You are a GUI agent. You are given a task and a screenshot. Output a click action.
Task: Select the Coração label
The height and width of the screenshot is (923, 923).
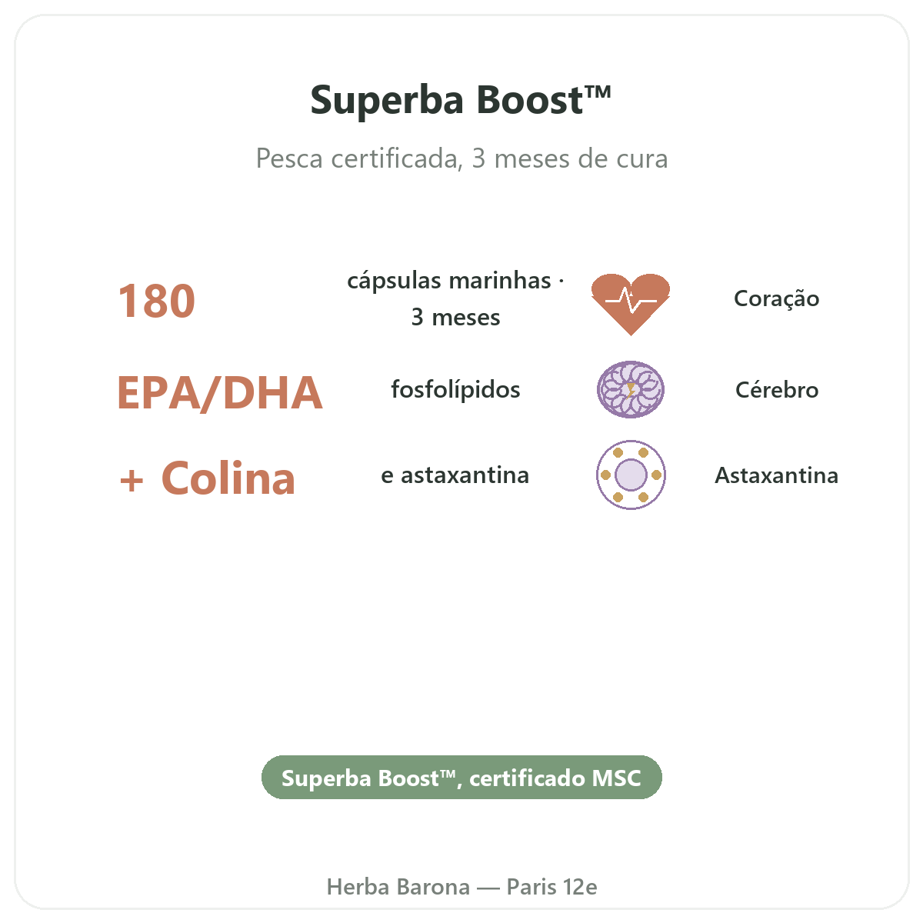pos(776,298)
